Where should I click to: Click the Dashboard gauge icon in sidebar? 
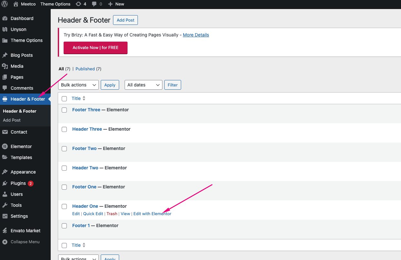pyautogui.click(x=5, y=18)
